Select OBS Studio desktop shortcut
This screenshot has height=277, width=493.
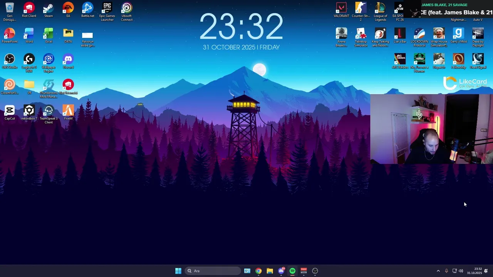[10, 62]
